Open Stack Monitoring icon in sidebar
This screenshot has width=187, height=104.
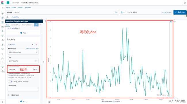3,67
